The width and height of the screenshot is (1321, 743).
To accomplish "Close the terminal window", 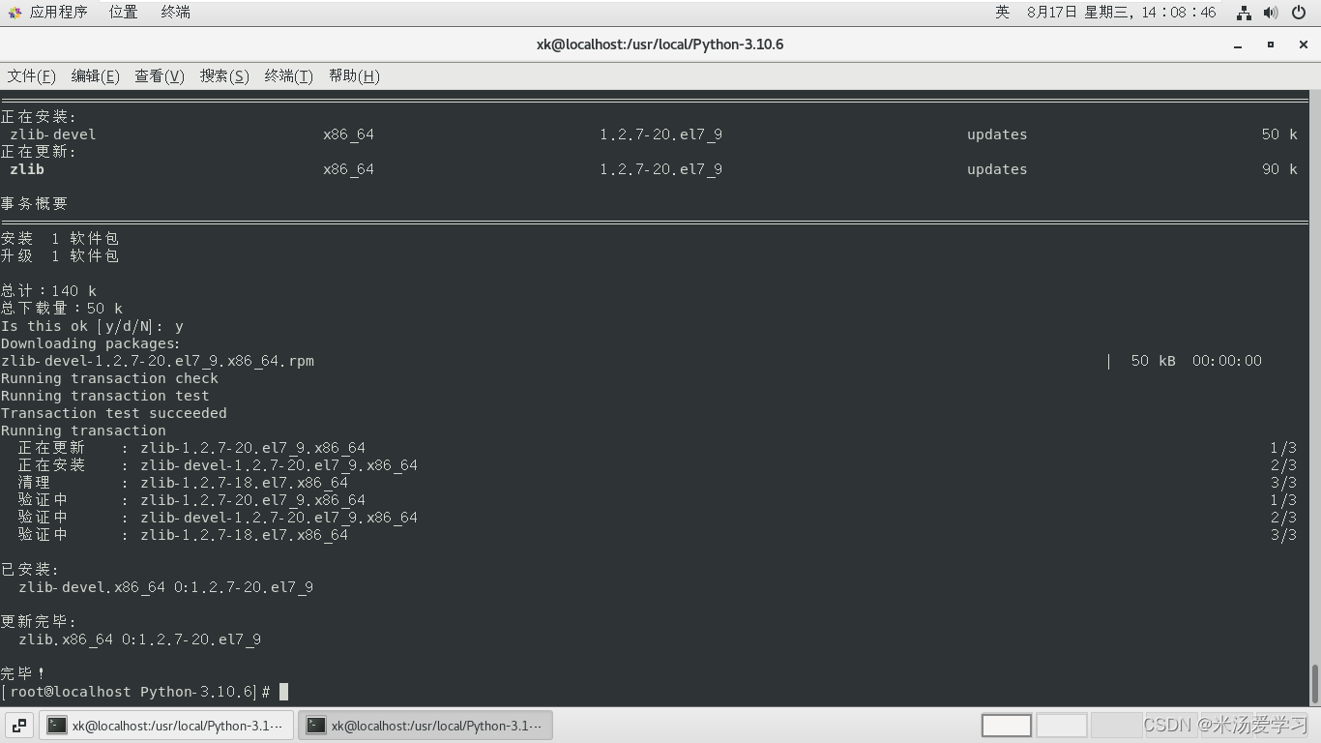I will pyautogui.click(x=1304, y=45).
